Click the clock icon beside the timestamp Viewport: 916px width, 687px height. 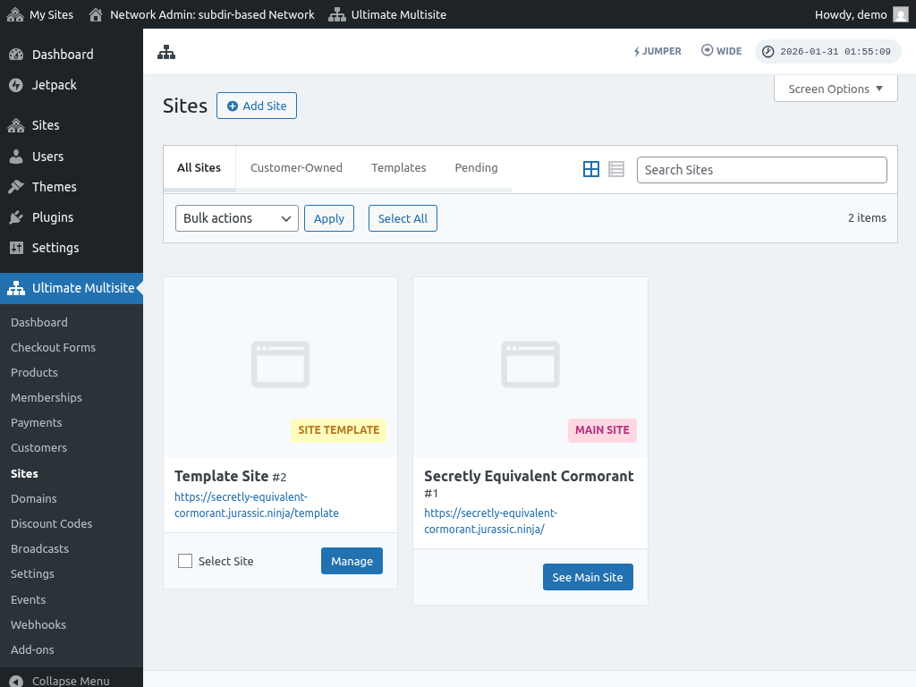tap(768, 51)
